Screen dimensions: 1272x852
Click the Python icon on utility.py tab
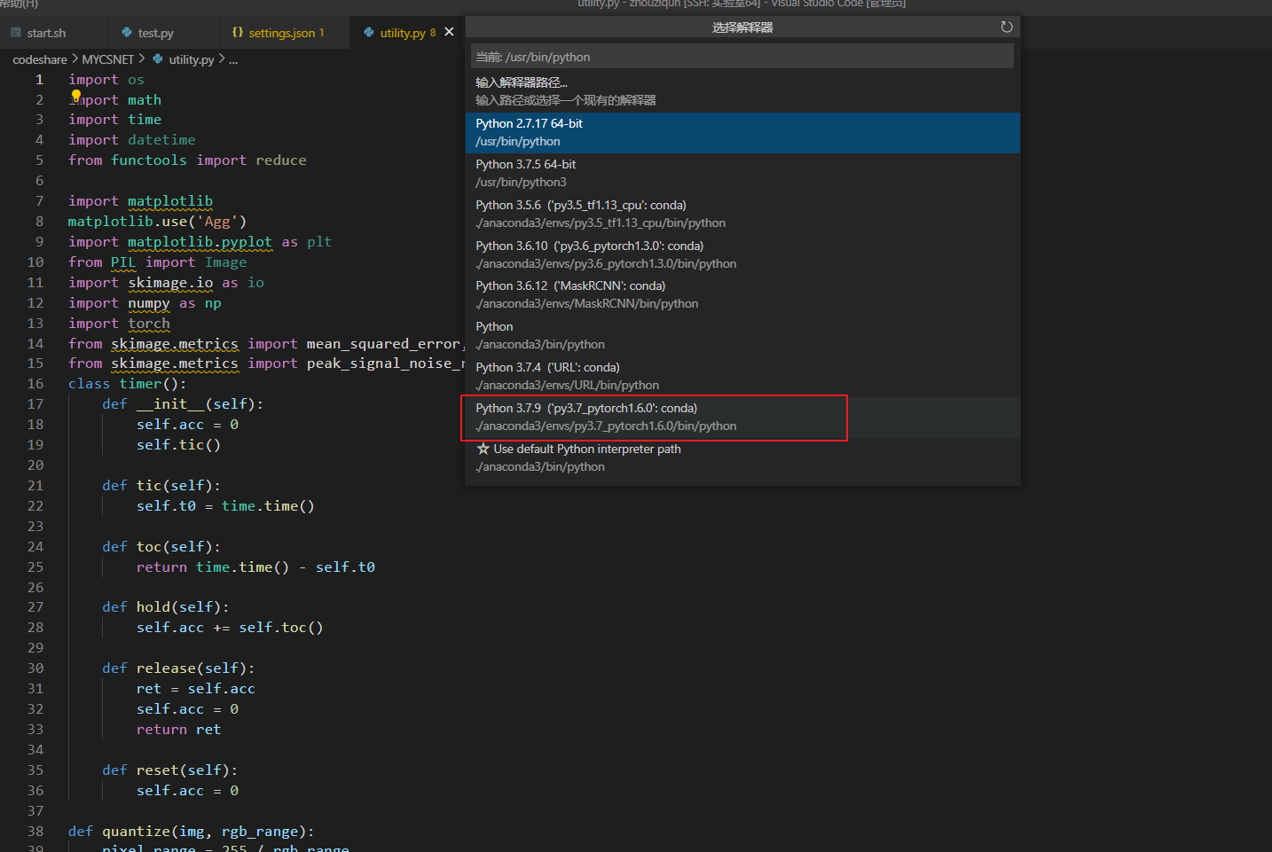click(x=369, y=32)
